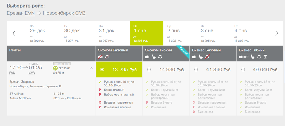The height and width of the screenshot is (126, 285).
Task: Choose date Ср 2 янв
Action: (174, 33)
